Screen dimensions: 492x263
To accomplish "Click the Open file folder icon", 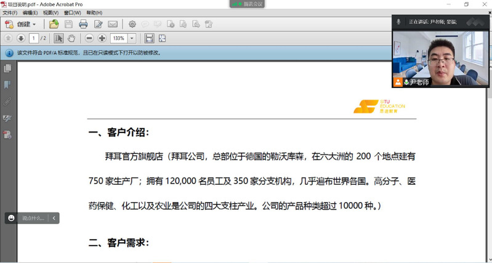I will (x=54, y=24).
